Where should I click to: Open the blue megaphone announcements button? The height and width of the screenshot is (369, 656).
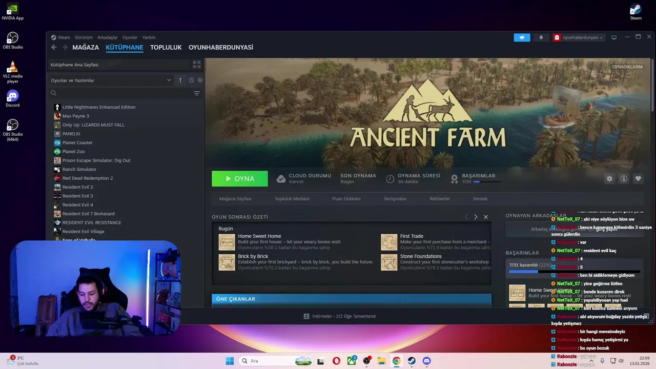click(x=522, y=37)
